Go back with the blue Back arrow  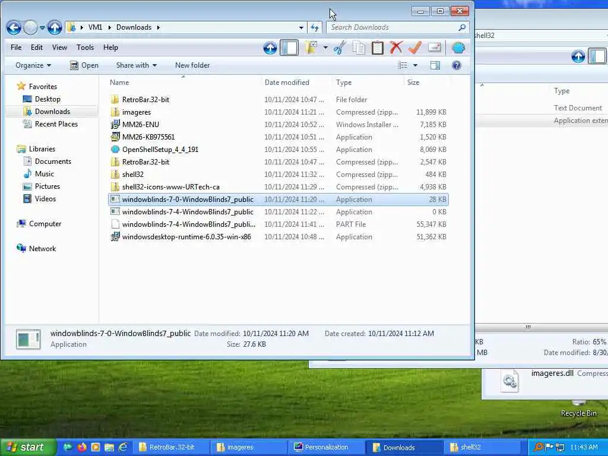(x=14, y=27)
